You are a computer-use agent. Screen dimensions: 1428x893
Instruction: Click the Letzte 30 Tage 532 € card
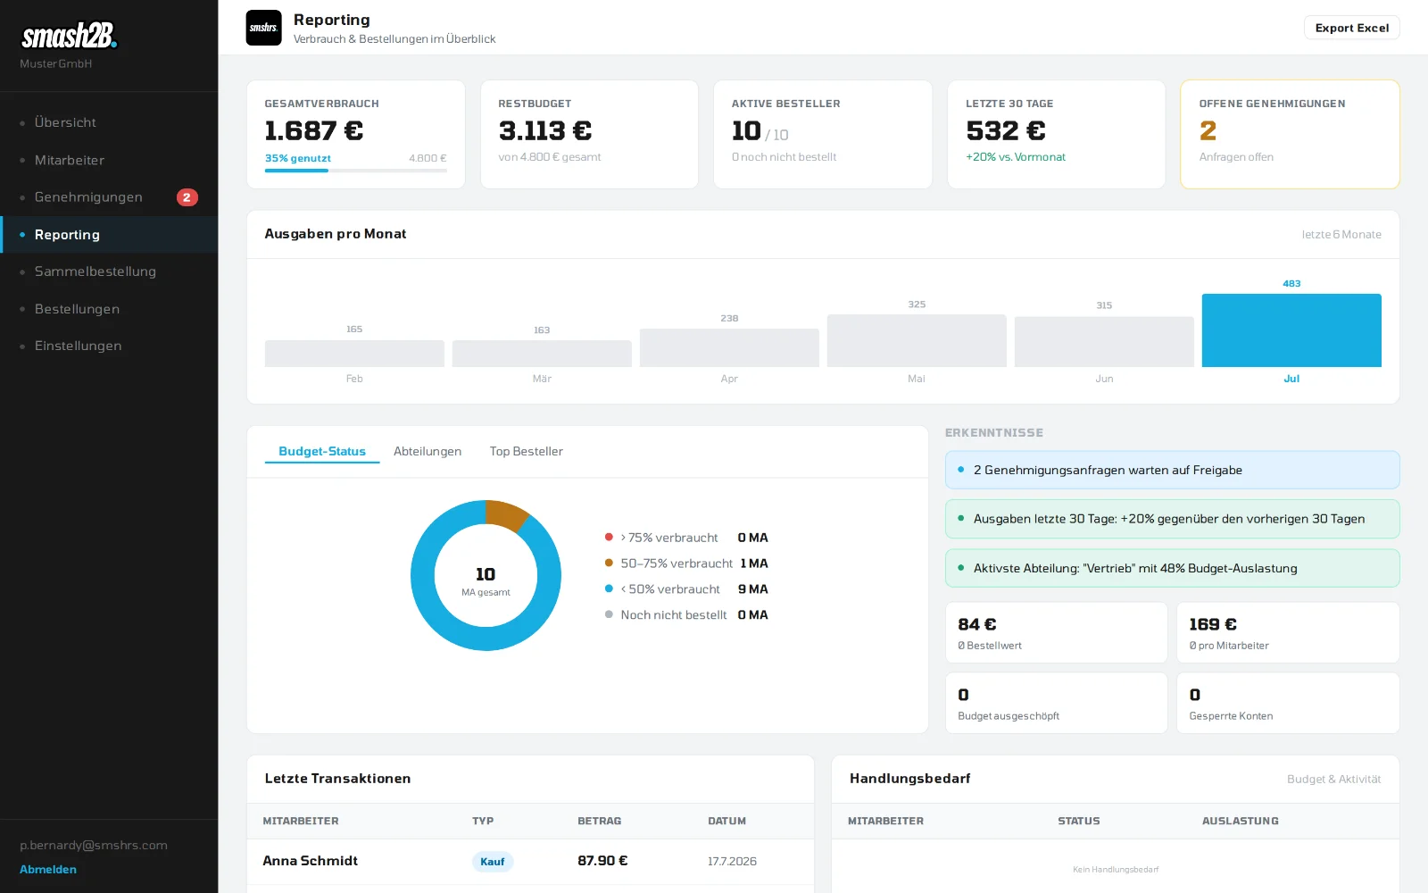[1057, 135]
